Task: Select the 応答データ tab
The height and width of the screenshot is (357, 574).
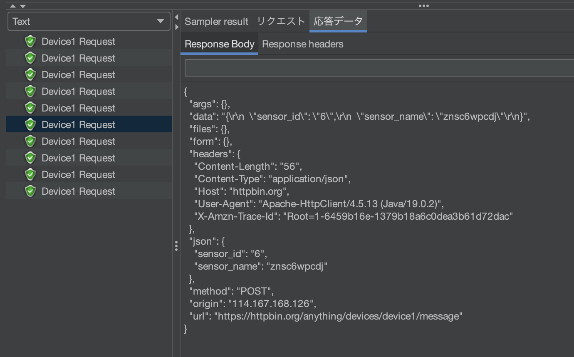Action: tap(338, 21)
